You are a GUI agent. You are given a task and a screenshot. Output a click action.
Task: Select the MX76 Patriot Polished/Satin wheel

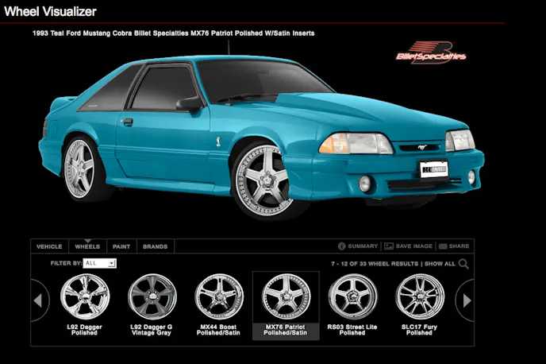pos(286,296)
